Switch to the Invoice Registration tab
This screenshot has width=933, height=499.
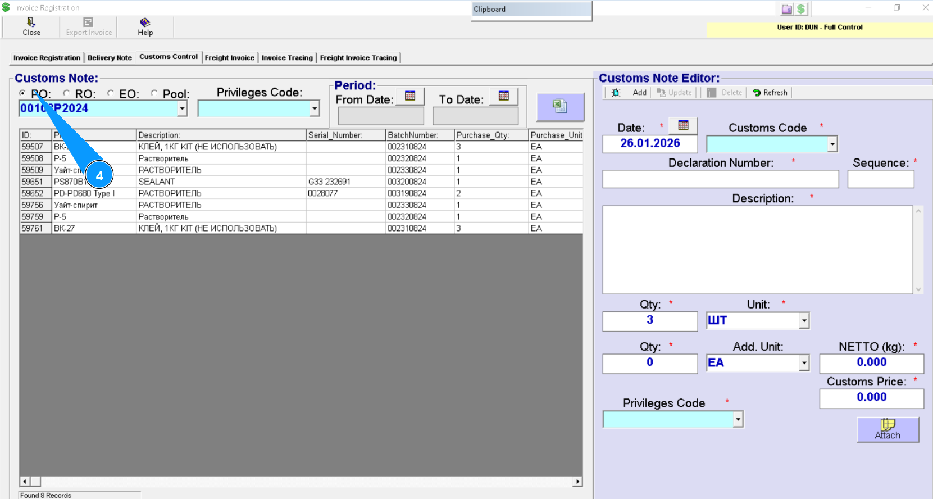(47, 58)
